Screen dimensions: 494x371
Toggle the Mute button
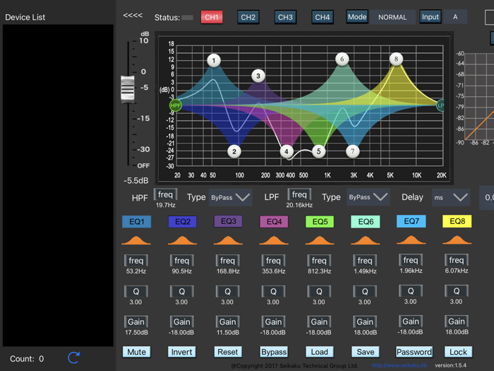click(x=136, y=352)
